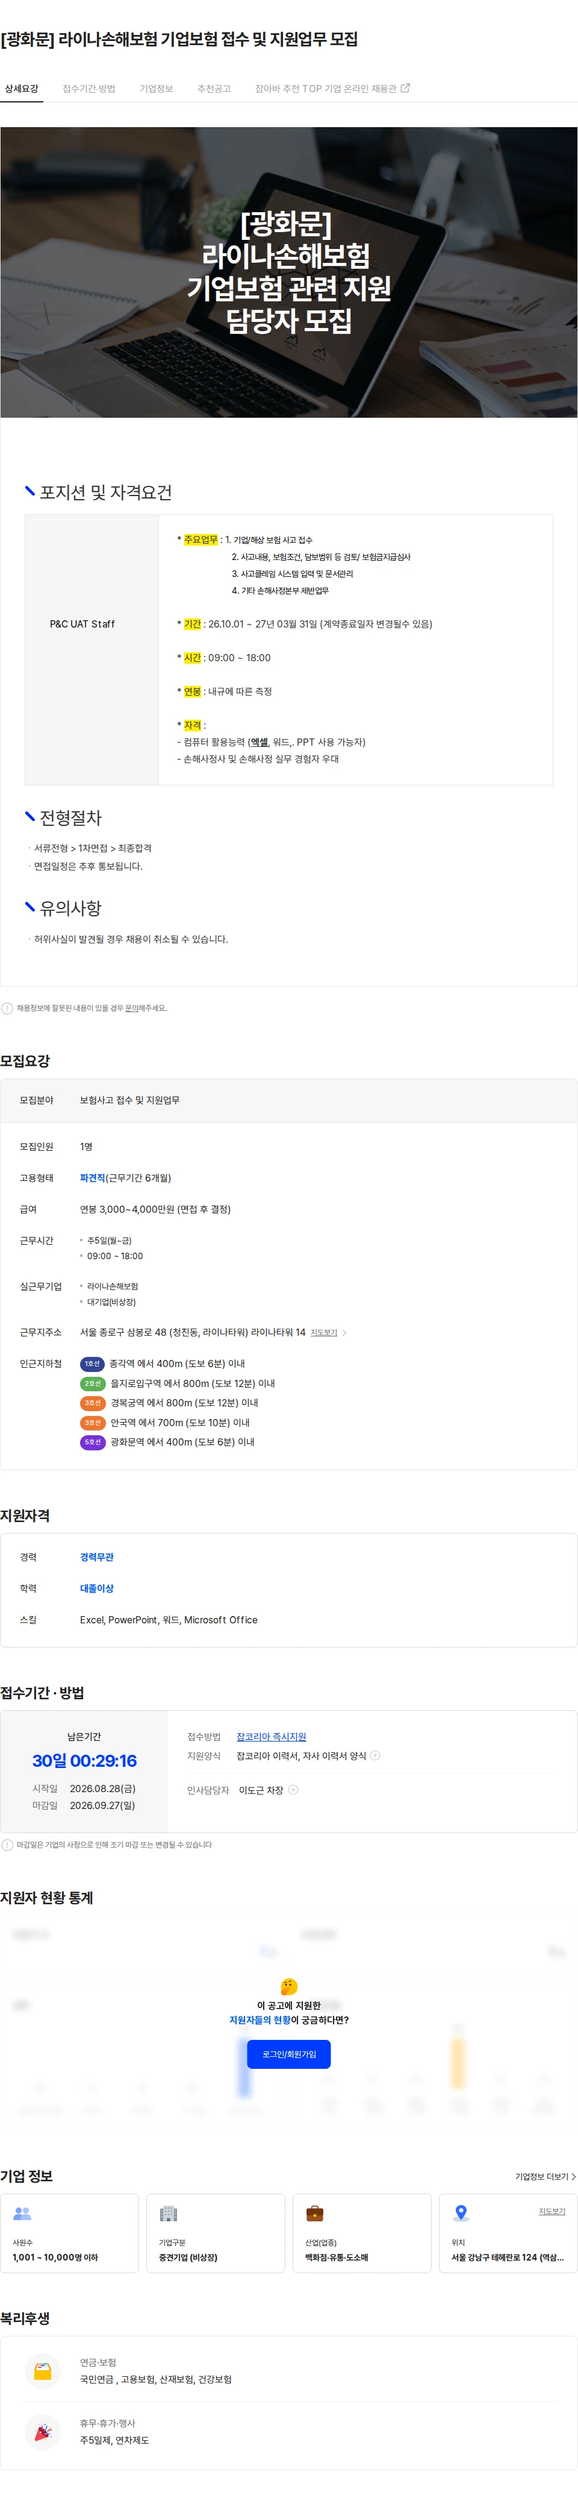The height and width of the screenshot is (2495, 578).
Task: Click the external link icon beside 온라인 채용관
Action: pyautogui.click(x=406, y=88)
